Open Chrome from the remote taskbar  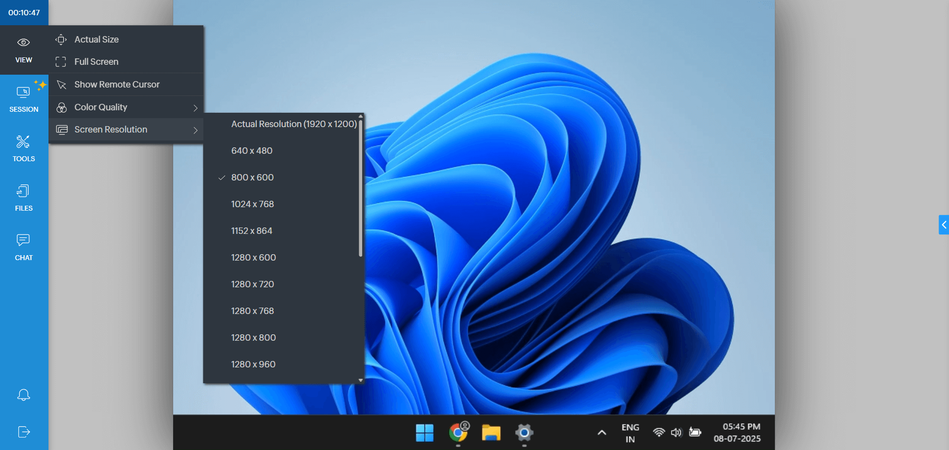[x=458, y=433]
